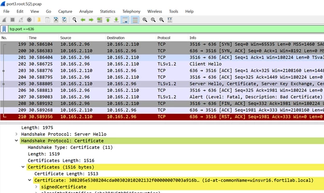
Task: Click the display filter field showing tcp.port ==636
Action: [x=166, y=29]
